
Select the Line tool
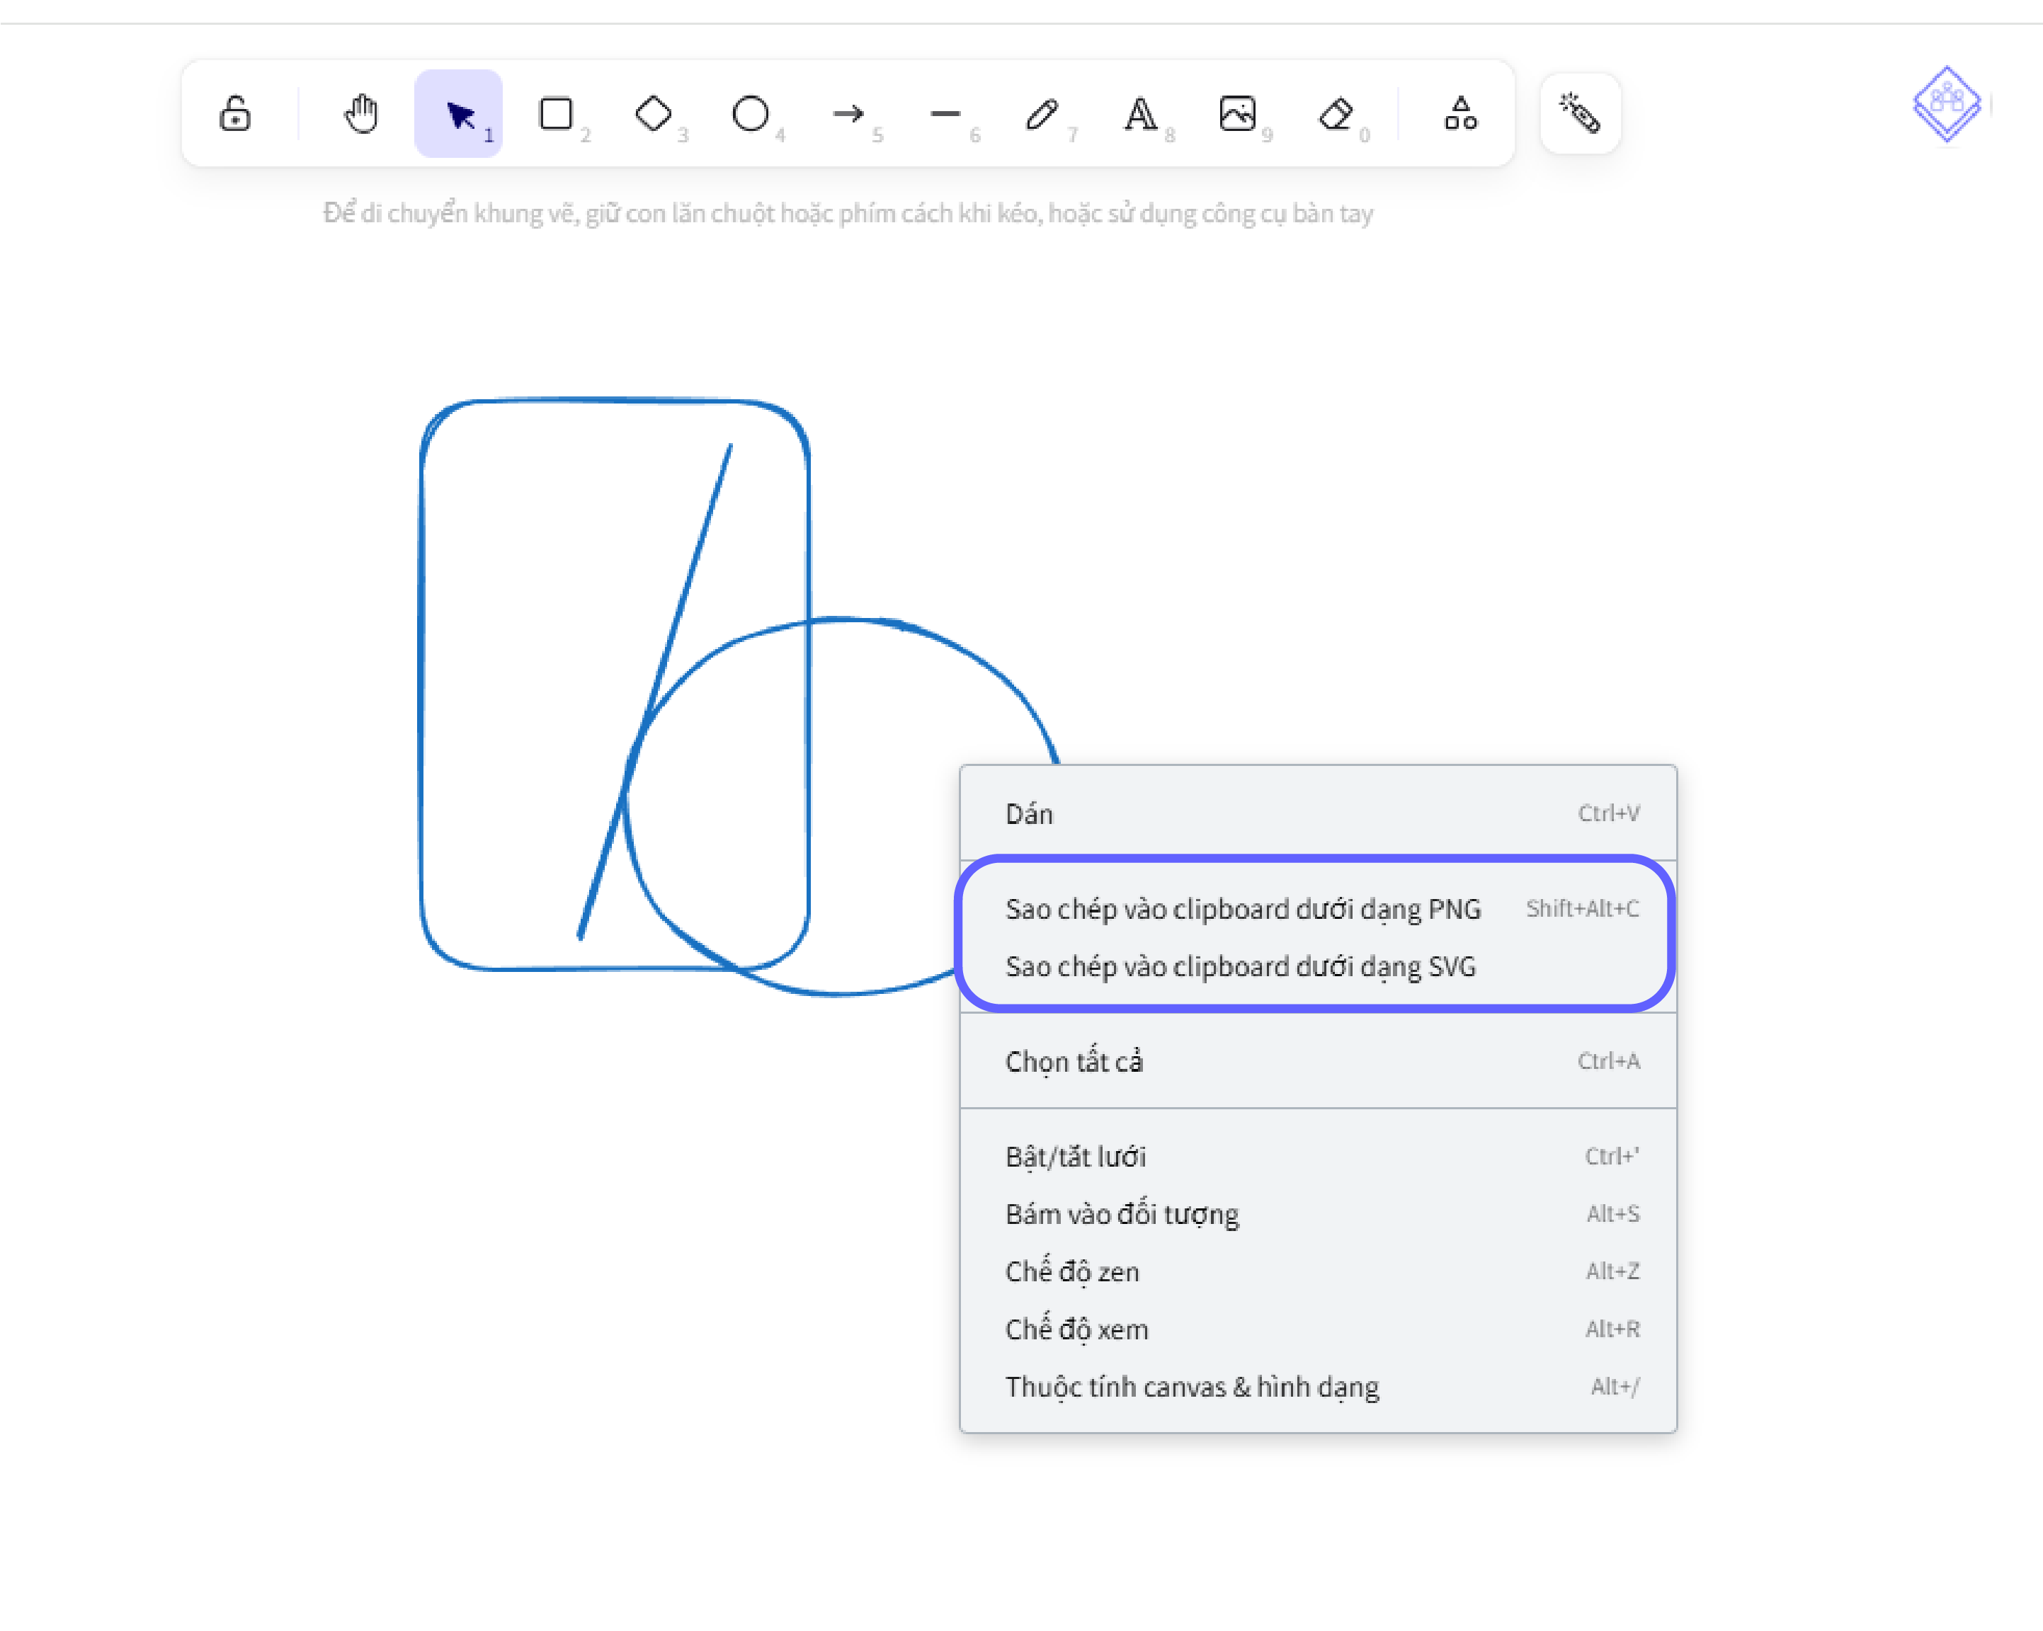pyautogui.click(x=945, y=114)
